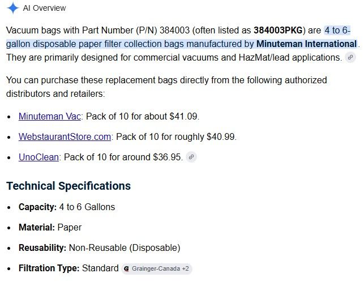Click the red Grainger G logo icon
This screenshot has height=286, width=364.
point(126,269)
